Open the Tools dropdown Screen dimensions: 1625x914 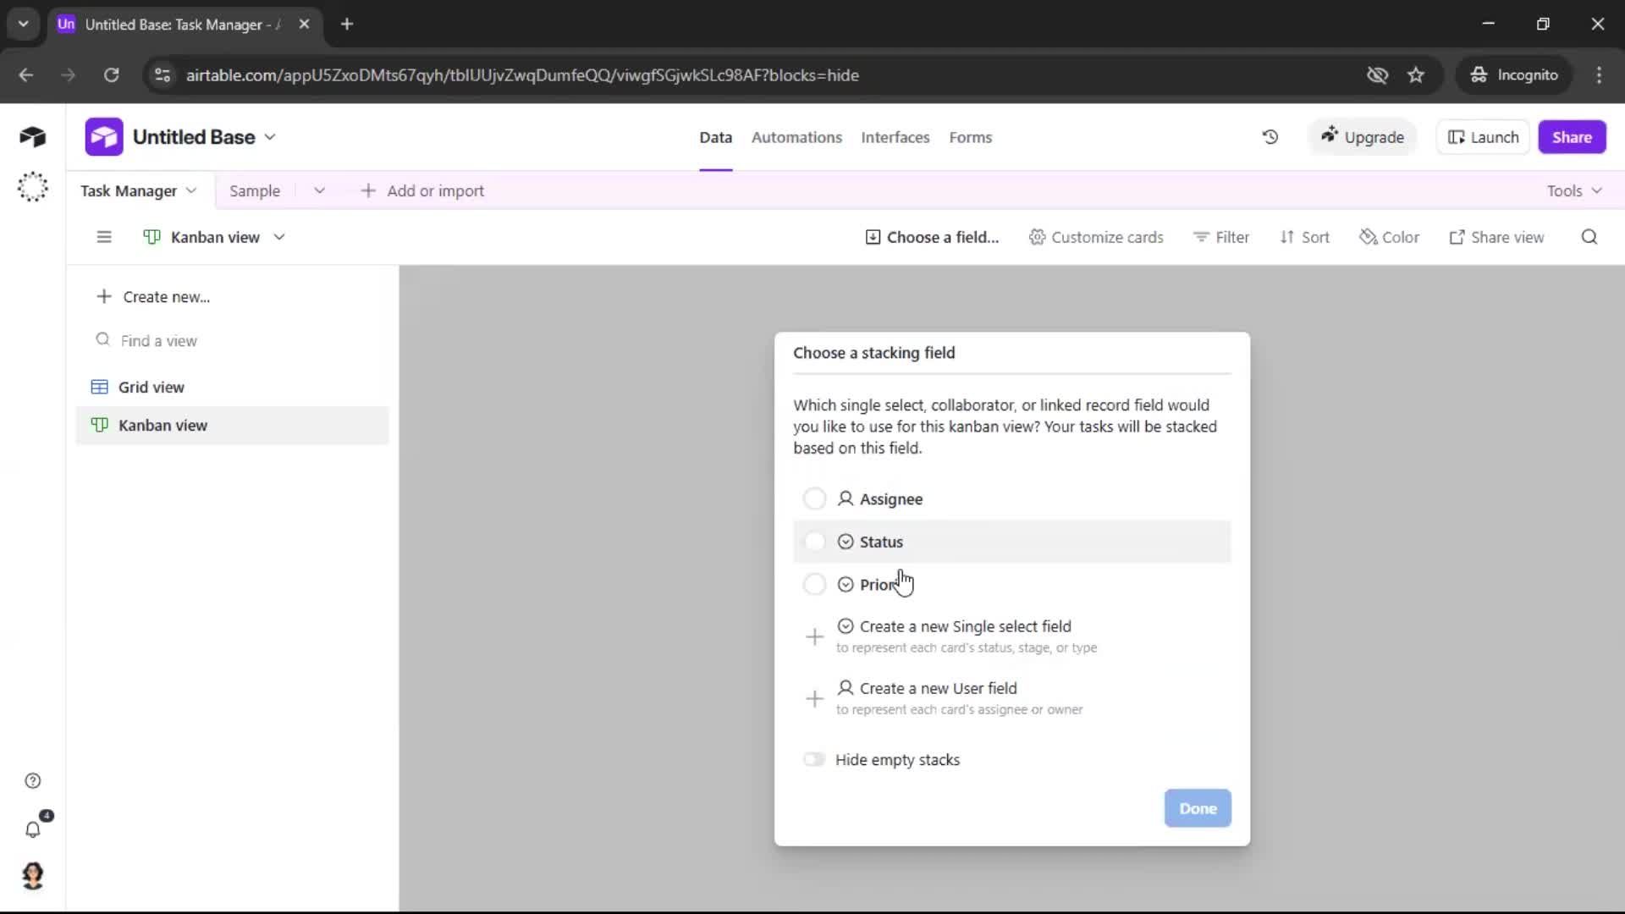click(x=1574, y=190)
